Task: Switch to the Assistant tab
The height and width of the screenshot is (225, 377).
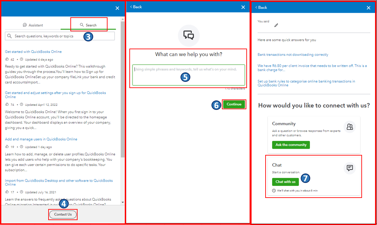Action: [33, 25]
